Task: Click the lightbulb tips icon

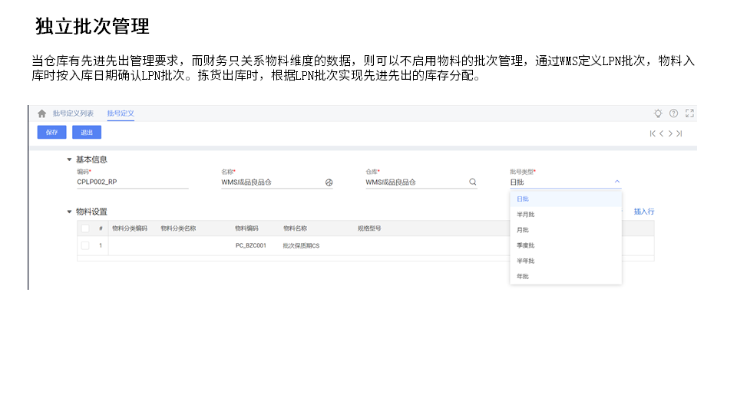Action: tap(658, 113)
